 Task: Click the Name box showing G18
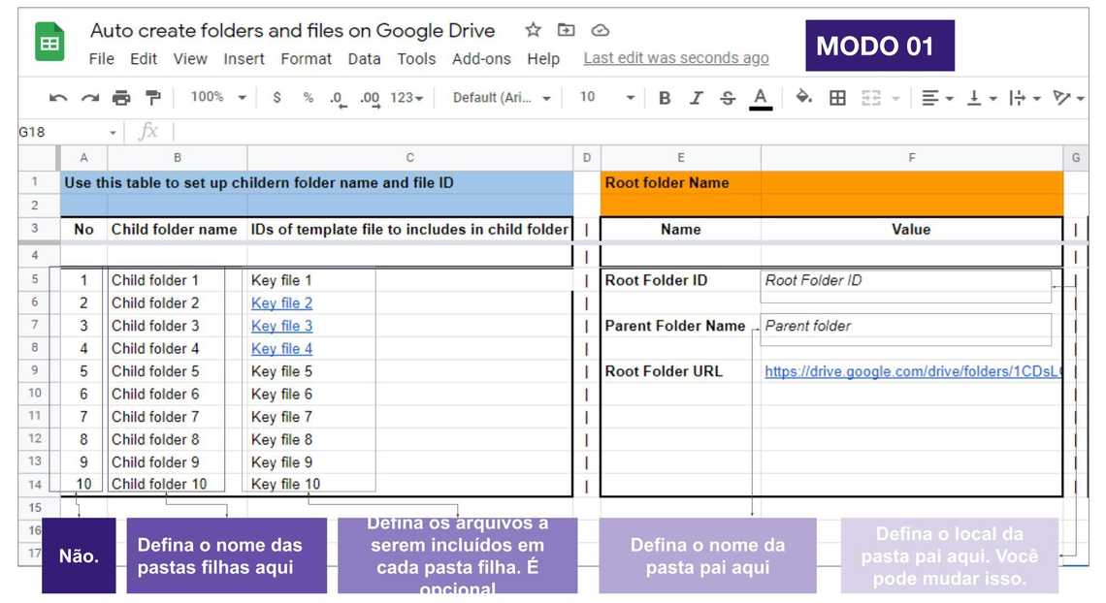[x=68, y=132]
